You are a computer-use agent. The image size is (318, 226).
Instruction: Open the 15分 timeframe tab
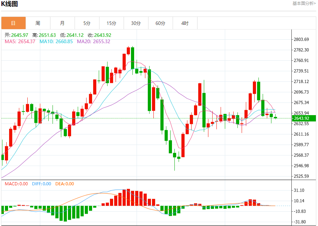point(111,23)
